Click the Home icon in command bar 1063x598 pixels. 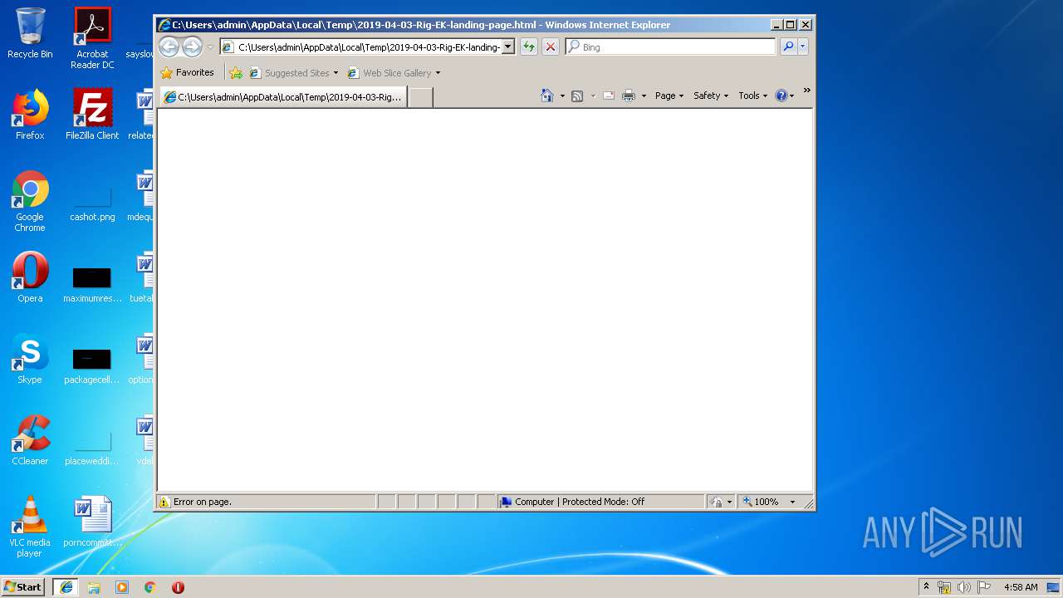546,96
